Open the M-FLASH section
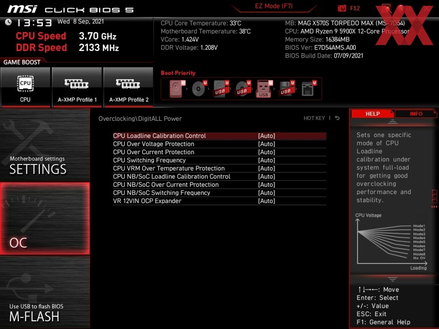 coord(45,292)
